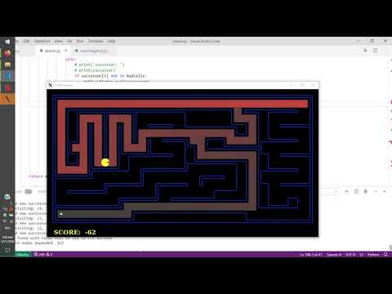Image resolution: width=392 pixels, height=294 pixels.
Task: Open Terminal menu in VS Code
Action: (96, 41)
